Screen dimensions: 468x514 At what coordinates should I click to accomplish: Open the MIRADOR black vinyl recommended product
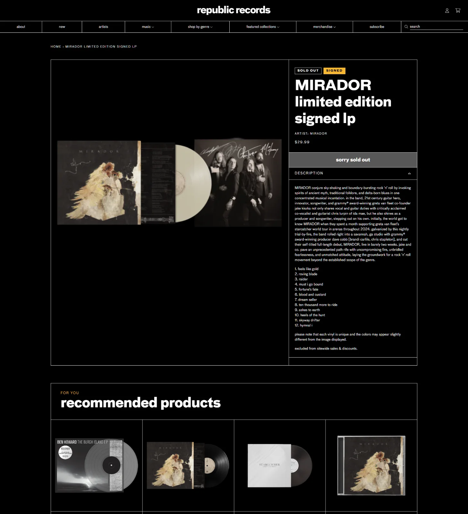click(188, 465)
